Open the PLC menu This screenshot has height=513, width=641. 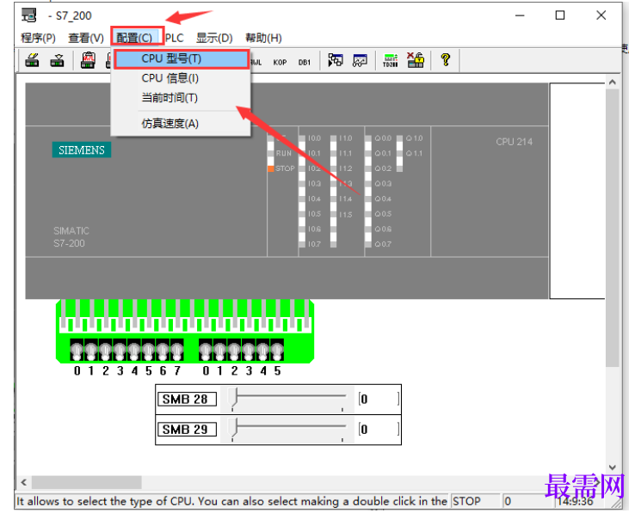(175, 38)
